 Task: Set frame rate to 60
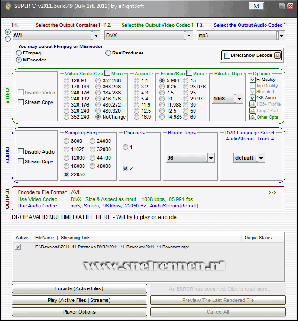(186, 117)
